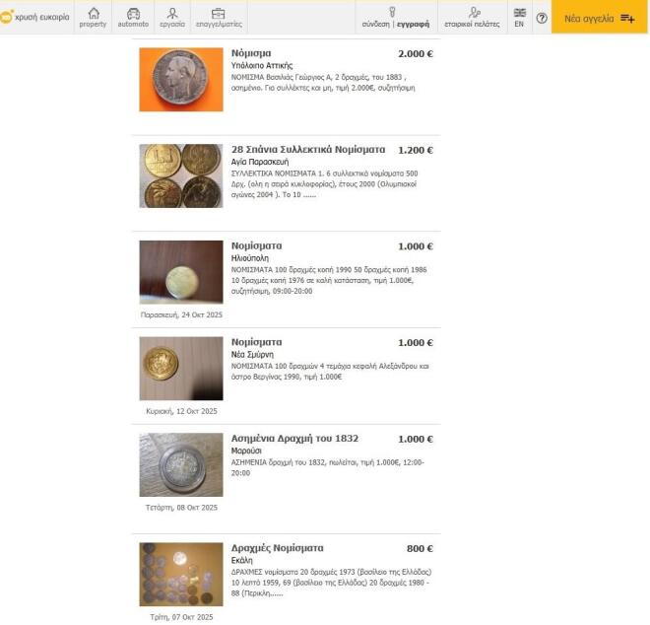Click the εγγραφή register link

click(413, 24)
